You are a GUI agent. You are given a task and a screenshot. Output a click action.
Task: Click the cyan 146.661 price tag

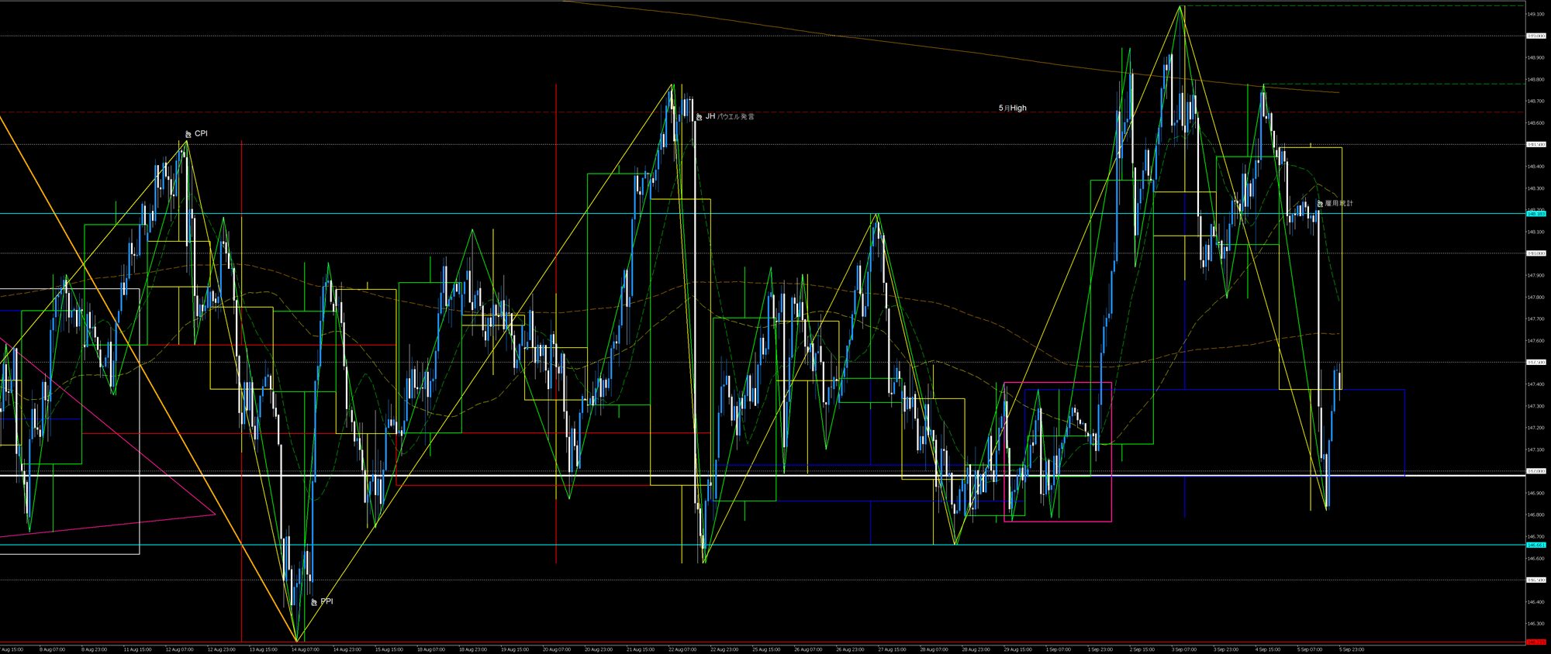tap(1533, 545)
